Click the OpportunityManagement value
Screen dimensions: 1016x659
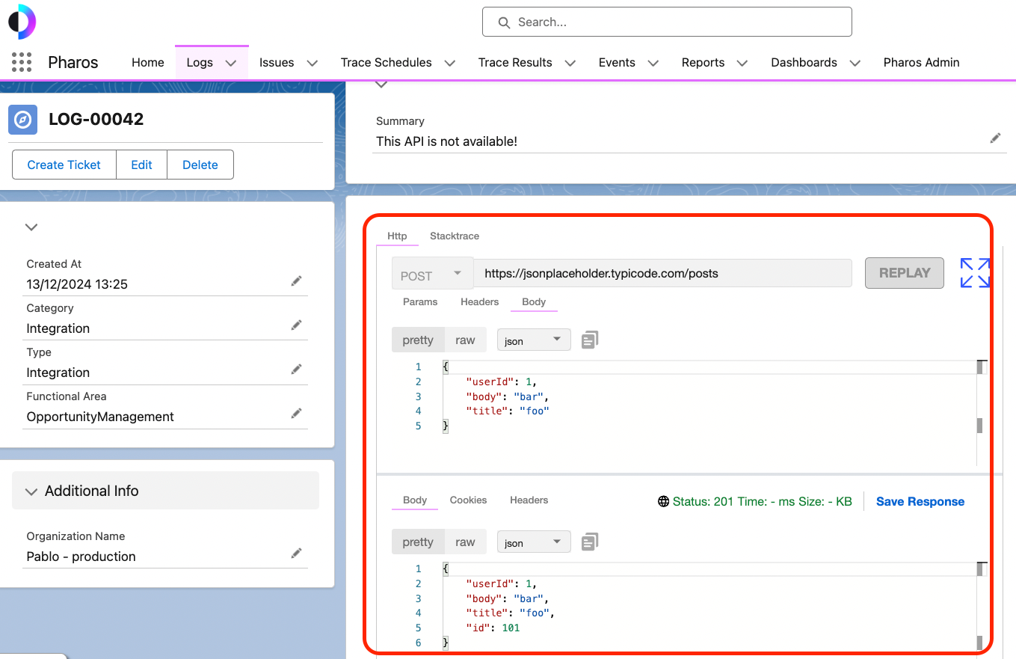pyautogui.click(x=100, y=417)
